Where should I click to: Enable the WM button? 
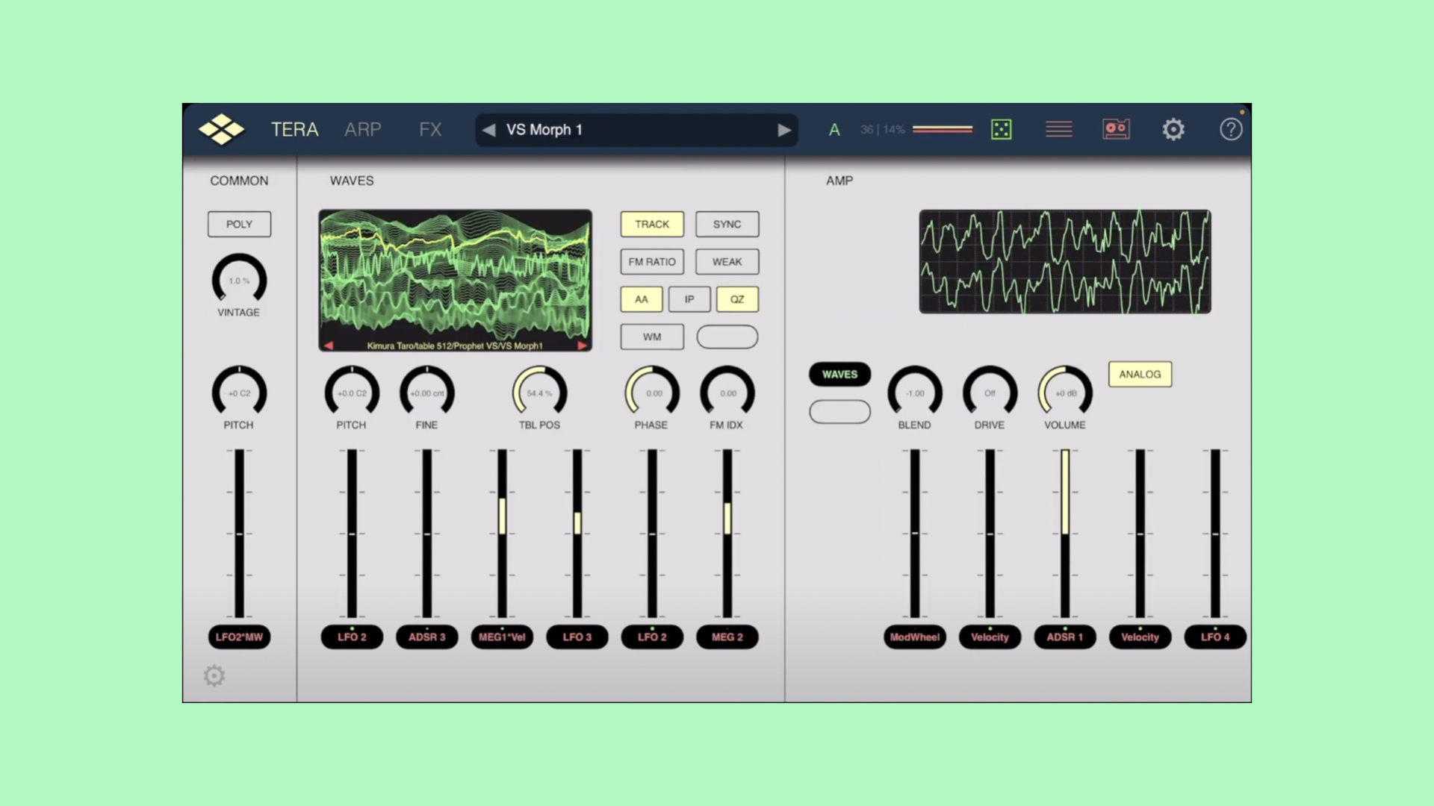point(652,337)
